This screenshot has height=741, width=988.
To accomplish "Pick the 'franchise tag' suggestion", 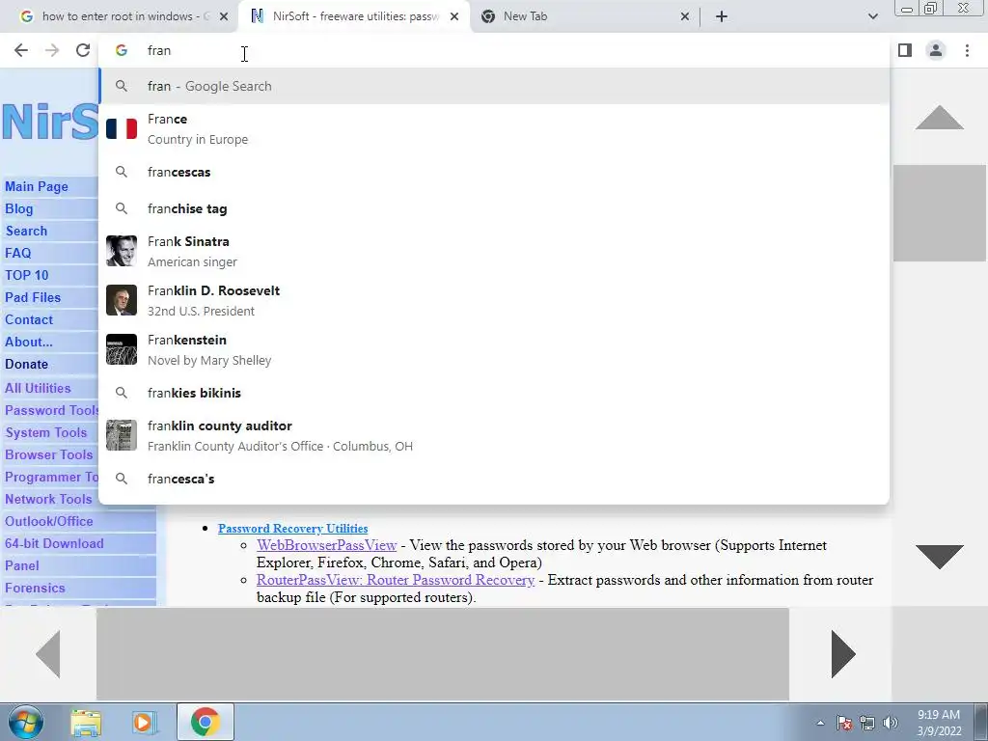I will point(494,208).
